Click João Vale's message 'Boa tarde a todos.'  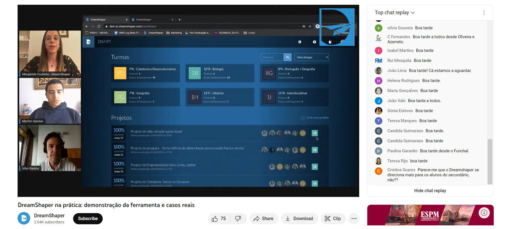pos(425,101)
